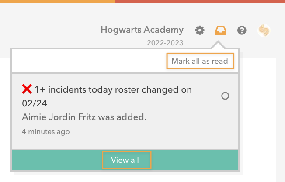Open the 2022-2023 school year selector

[165, 43]
